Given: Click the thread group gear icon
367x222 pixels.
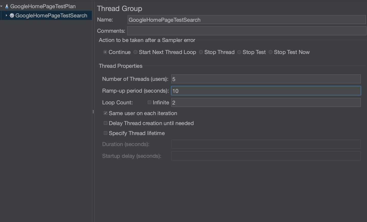Looking at the screenshot, I should click(12, 16).
